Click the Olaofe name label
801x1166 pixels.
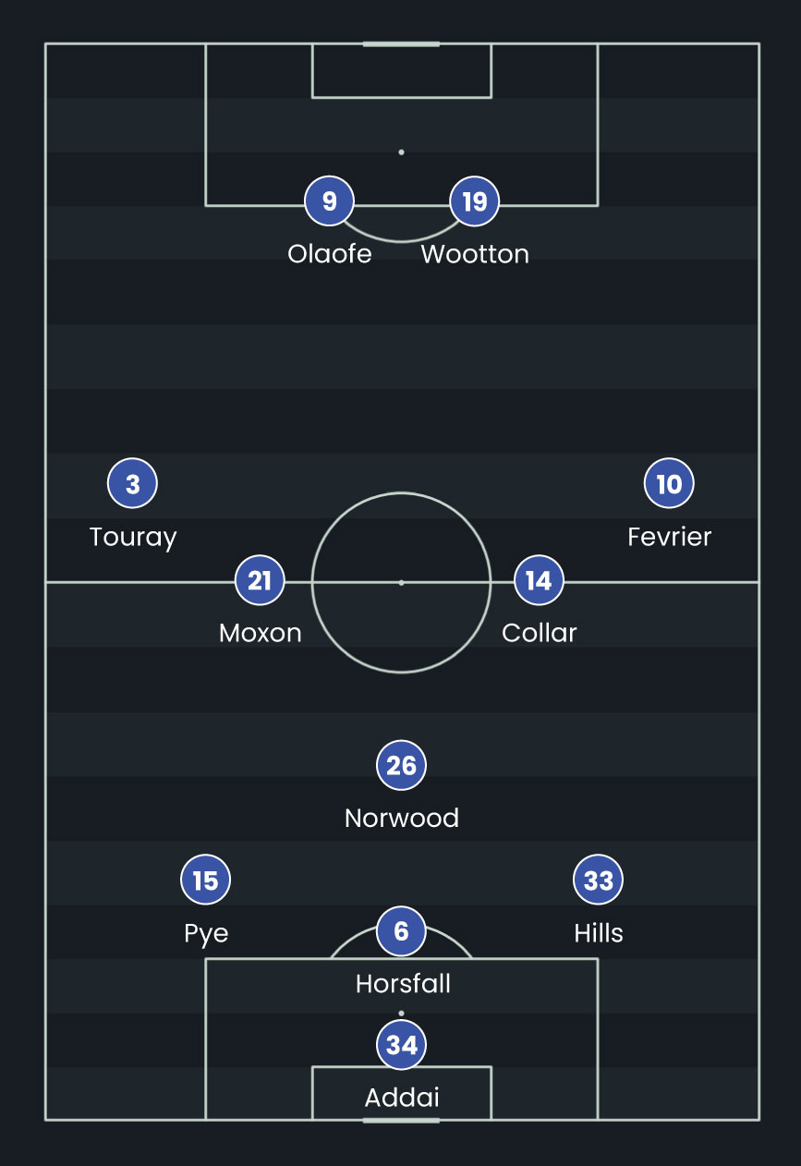(x=330, y=254)
